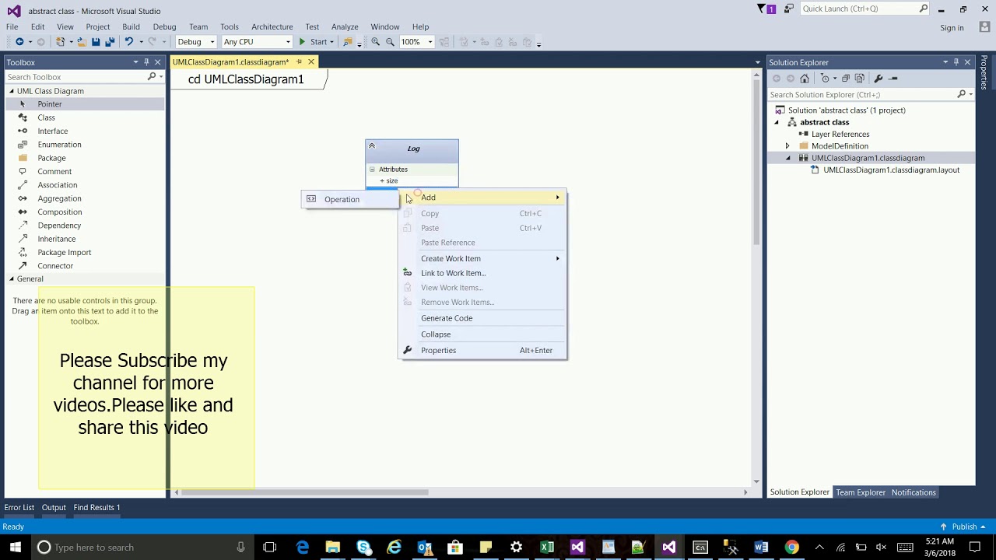The image size is (996, 560).
Task: Toggle pin on Toolbox panel
Action: tap(146, 62)
